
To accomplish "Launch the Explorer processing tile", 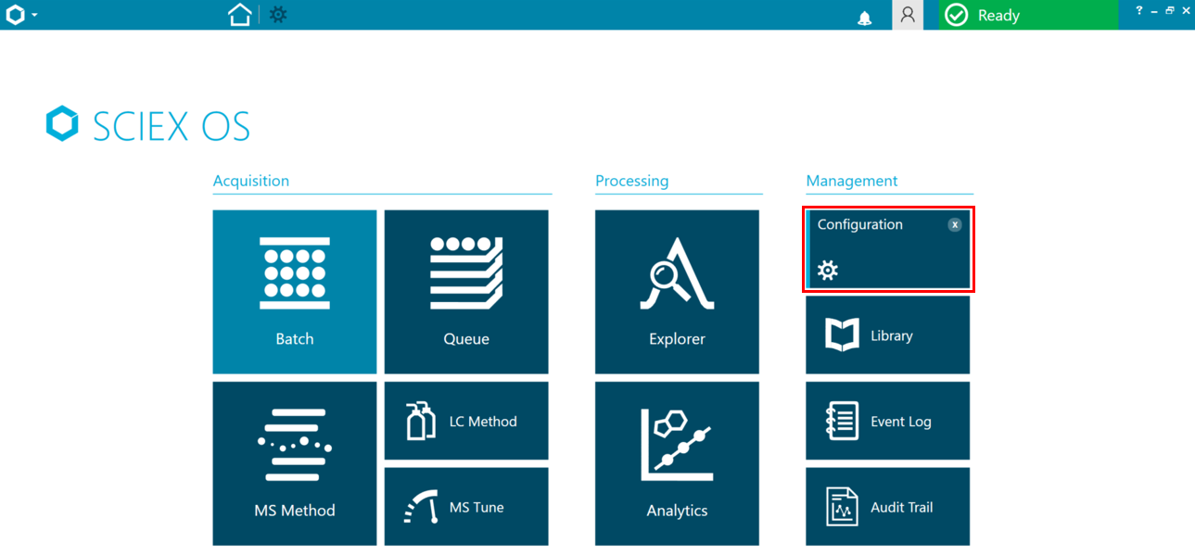I will tap(677, 292).
